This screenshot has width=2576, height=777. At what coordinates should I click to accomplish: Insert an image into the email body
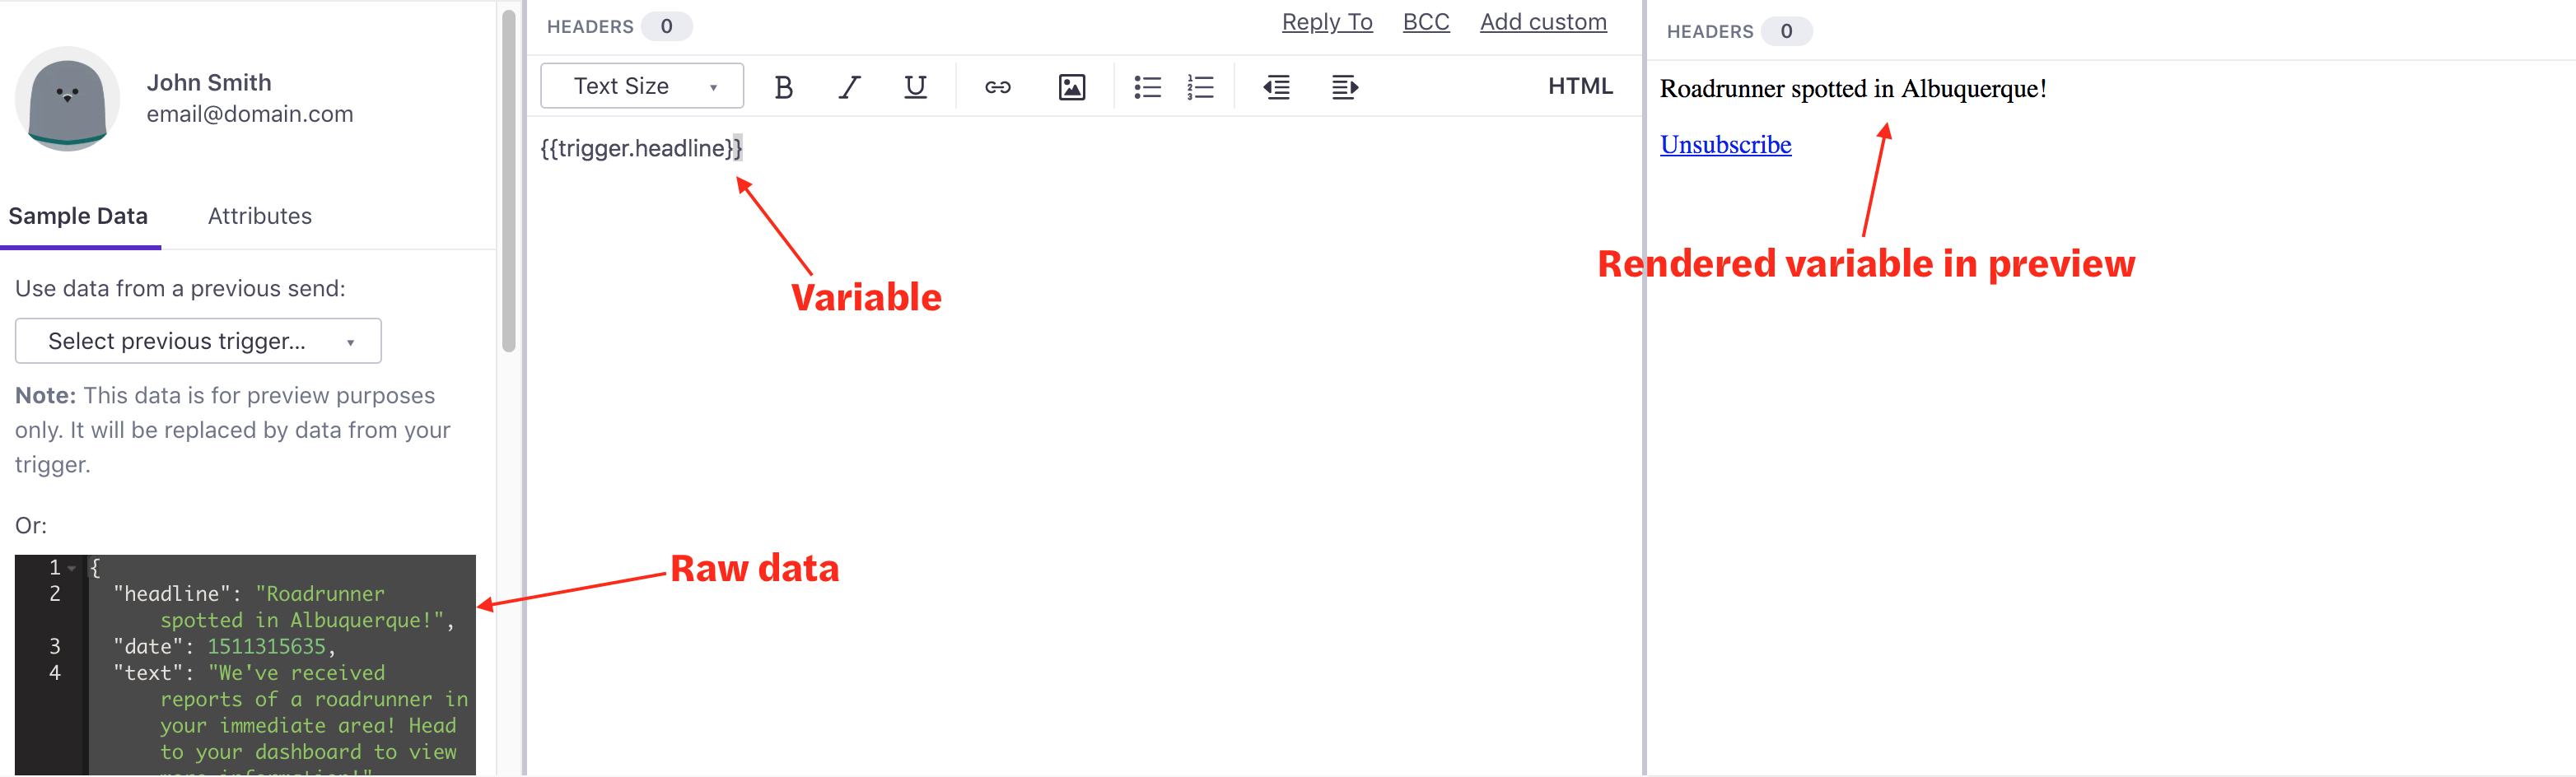(x=1071, y=86)
